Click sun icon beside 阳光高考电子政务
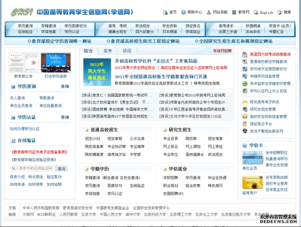Viewport: 301px width, 227px height. 245,102
